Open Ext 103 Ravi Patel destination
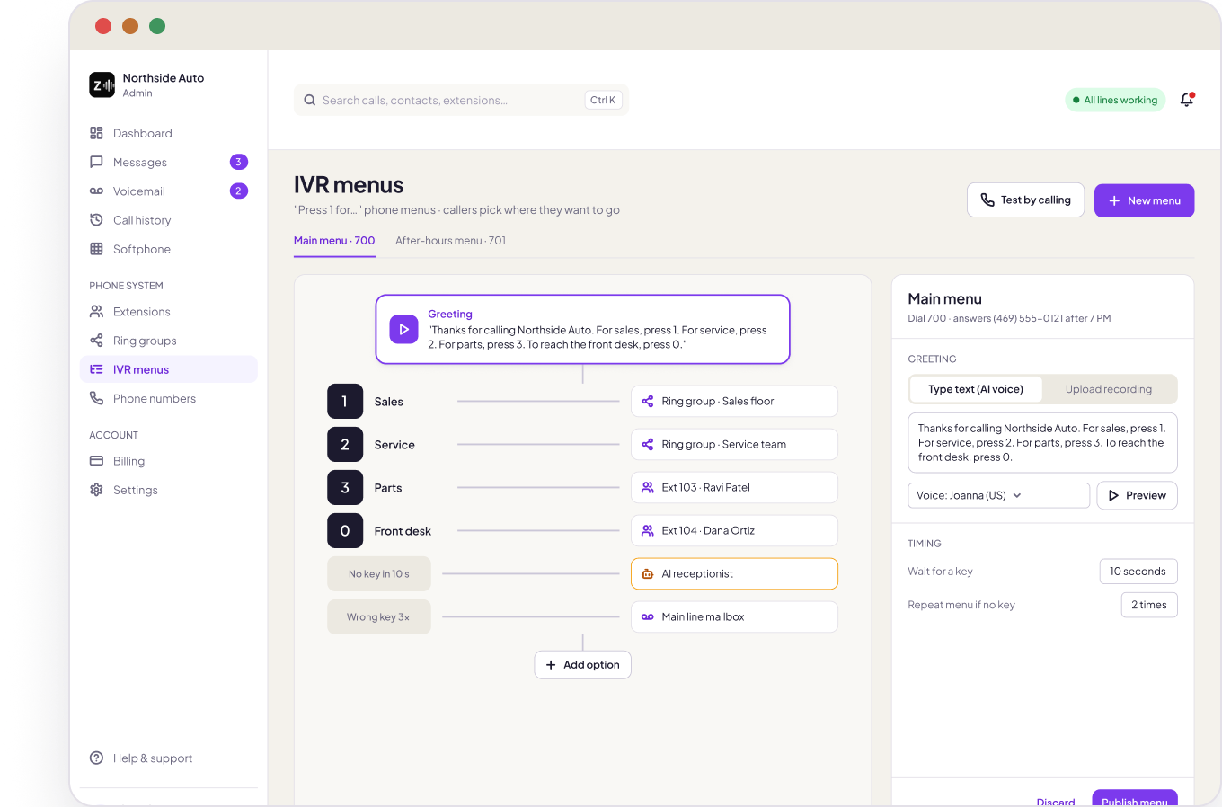The image size is (1222, 807). [x=734, y=488]
